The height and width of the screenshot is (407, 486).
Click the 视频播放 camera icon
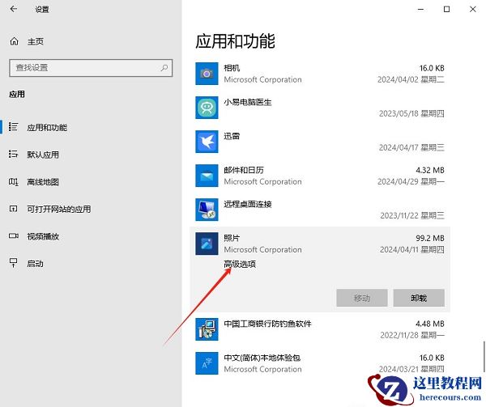13,235
